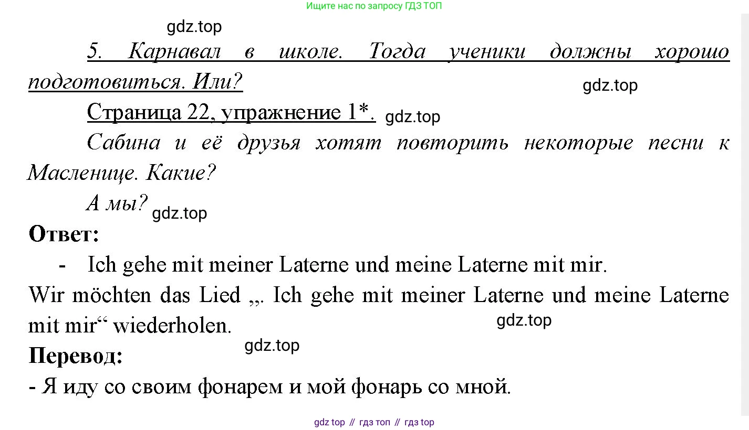Click the 'Масленице. Какие?' line
The height and width of the screenshot is (430, 749).
(x=121, y=173)
